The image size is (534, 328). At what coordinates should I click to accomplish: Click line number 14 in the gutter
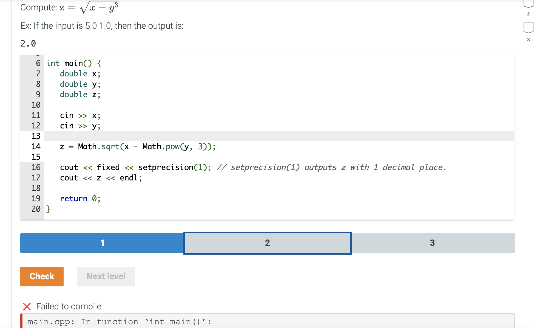tap(36, 146)
